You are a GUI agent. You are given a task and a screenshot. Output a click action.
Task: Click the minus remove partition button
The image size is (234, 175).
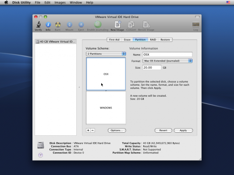(92, 130)
